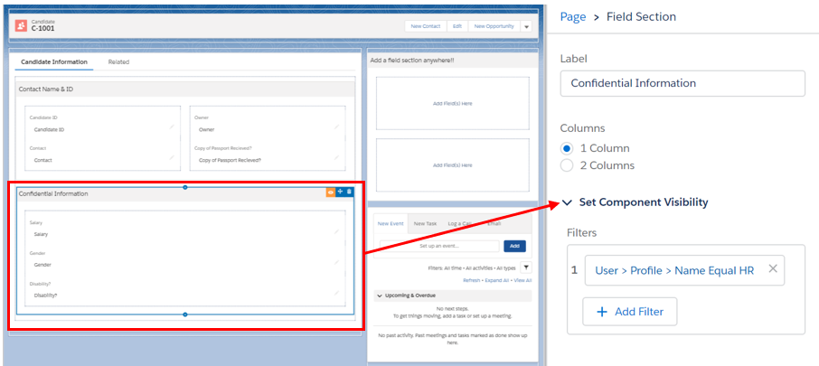Click the pencil icon beside Owner
This screenshot has height=366, width=819.
point(335,127)
